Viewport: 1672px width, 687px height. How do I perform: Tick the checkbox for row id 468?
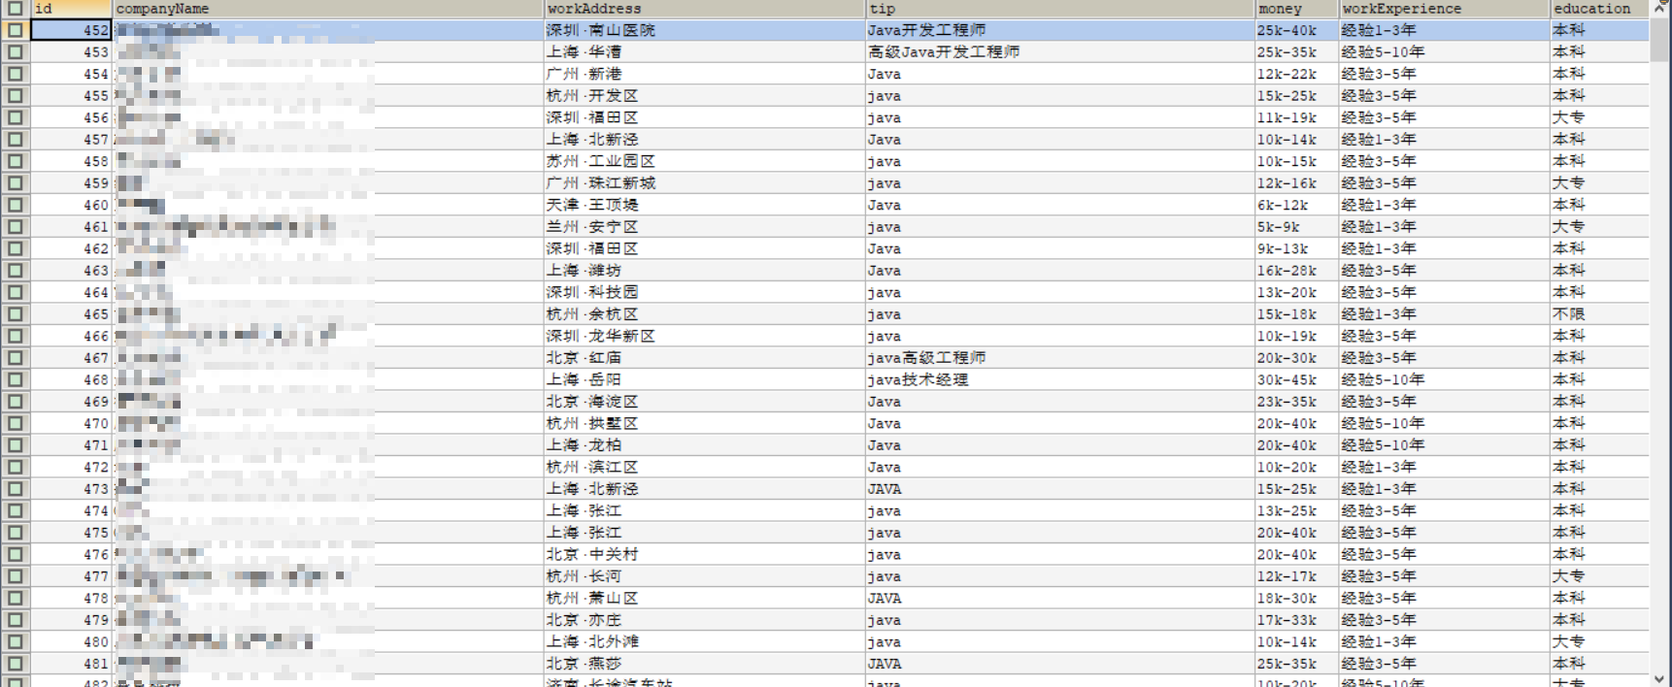point(15,379)
